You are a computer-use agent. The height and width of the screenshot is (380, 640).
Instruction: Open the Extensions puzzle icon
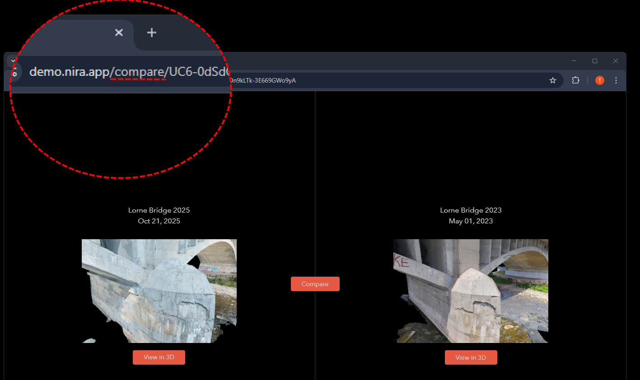[x=575, y=80]
